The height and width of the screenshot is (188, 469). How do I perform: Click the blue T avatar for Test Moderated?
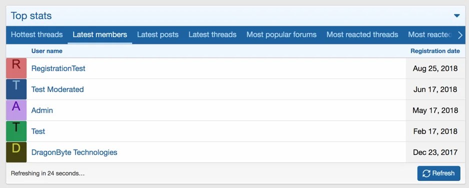click(16, 89)
